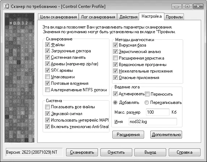This screenshot has height=162, width=207.
Task: Select the Профили tab
Action: click(x=174, y=17)
